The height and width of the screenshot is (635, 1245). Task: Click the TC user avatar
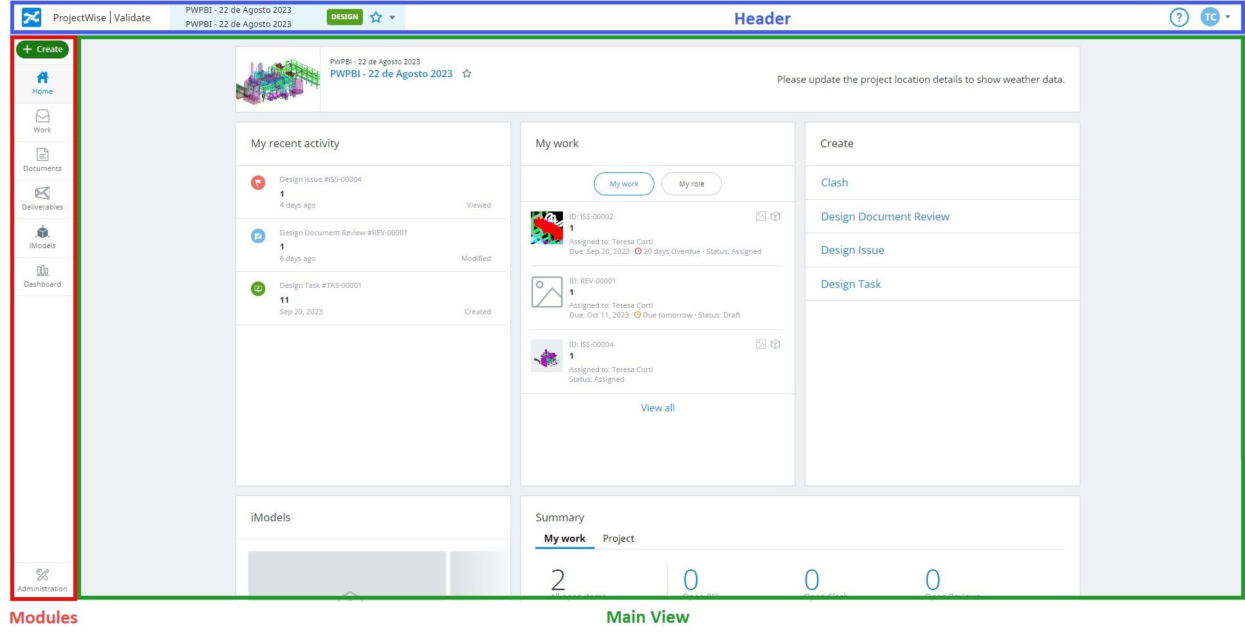(x=1210, y=17)
